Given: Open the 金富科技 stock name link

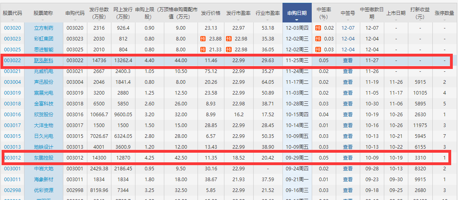Looking at the screenshot, I should point(44,104).
